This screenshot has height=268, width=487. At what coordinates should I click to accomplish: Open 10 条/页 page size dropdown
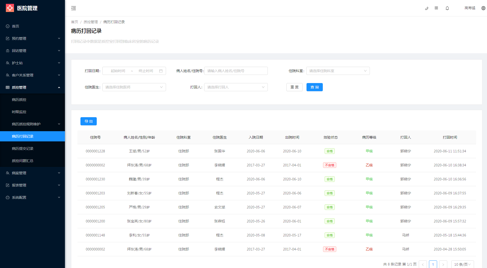[463, 264]
